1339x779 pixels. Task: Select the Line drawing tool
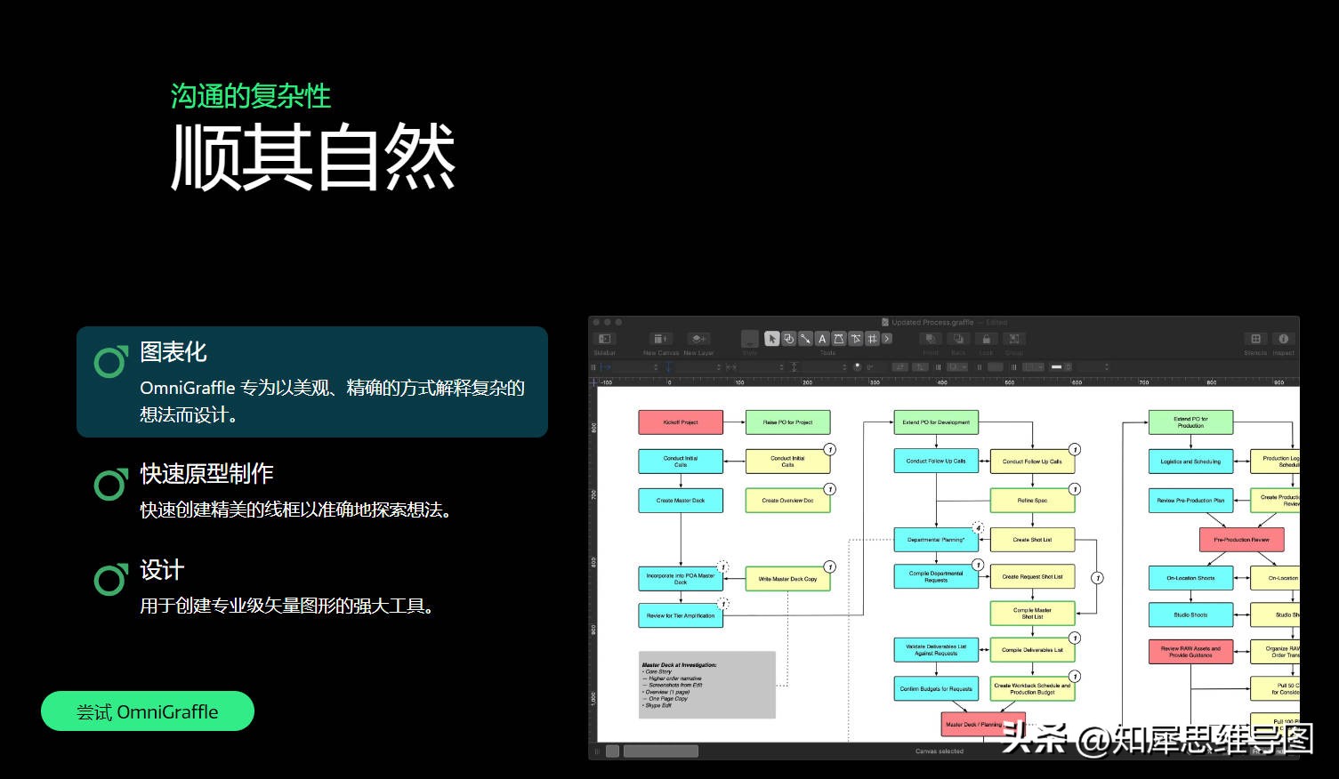807,339
